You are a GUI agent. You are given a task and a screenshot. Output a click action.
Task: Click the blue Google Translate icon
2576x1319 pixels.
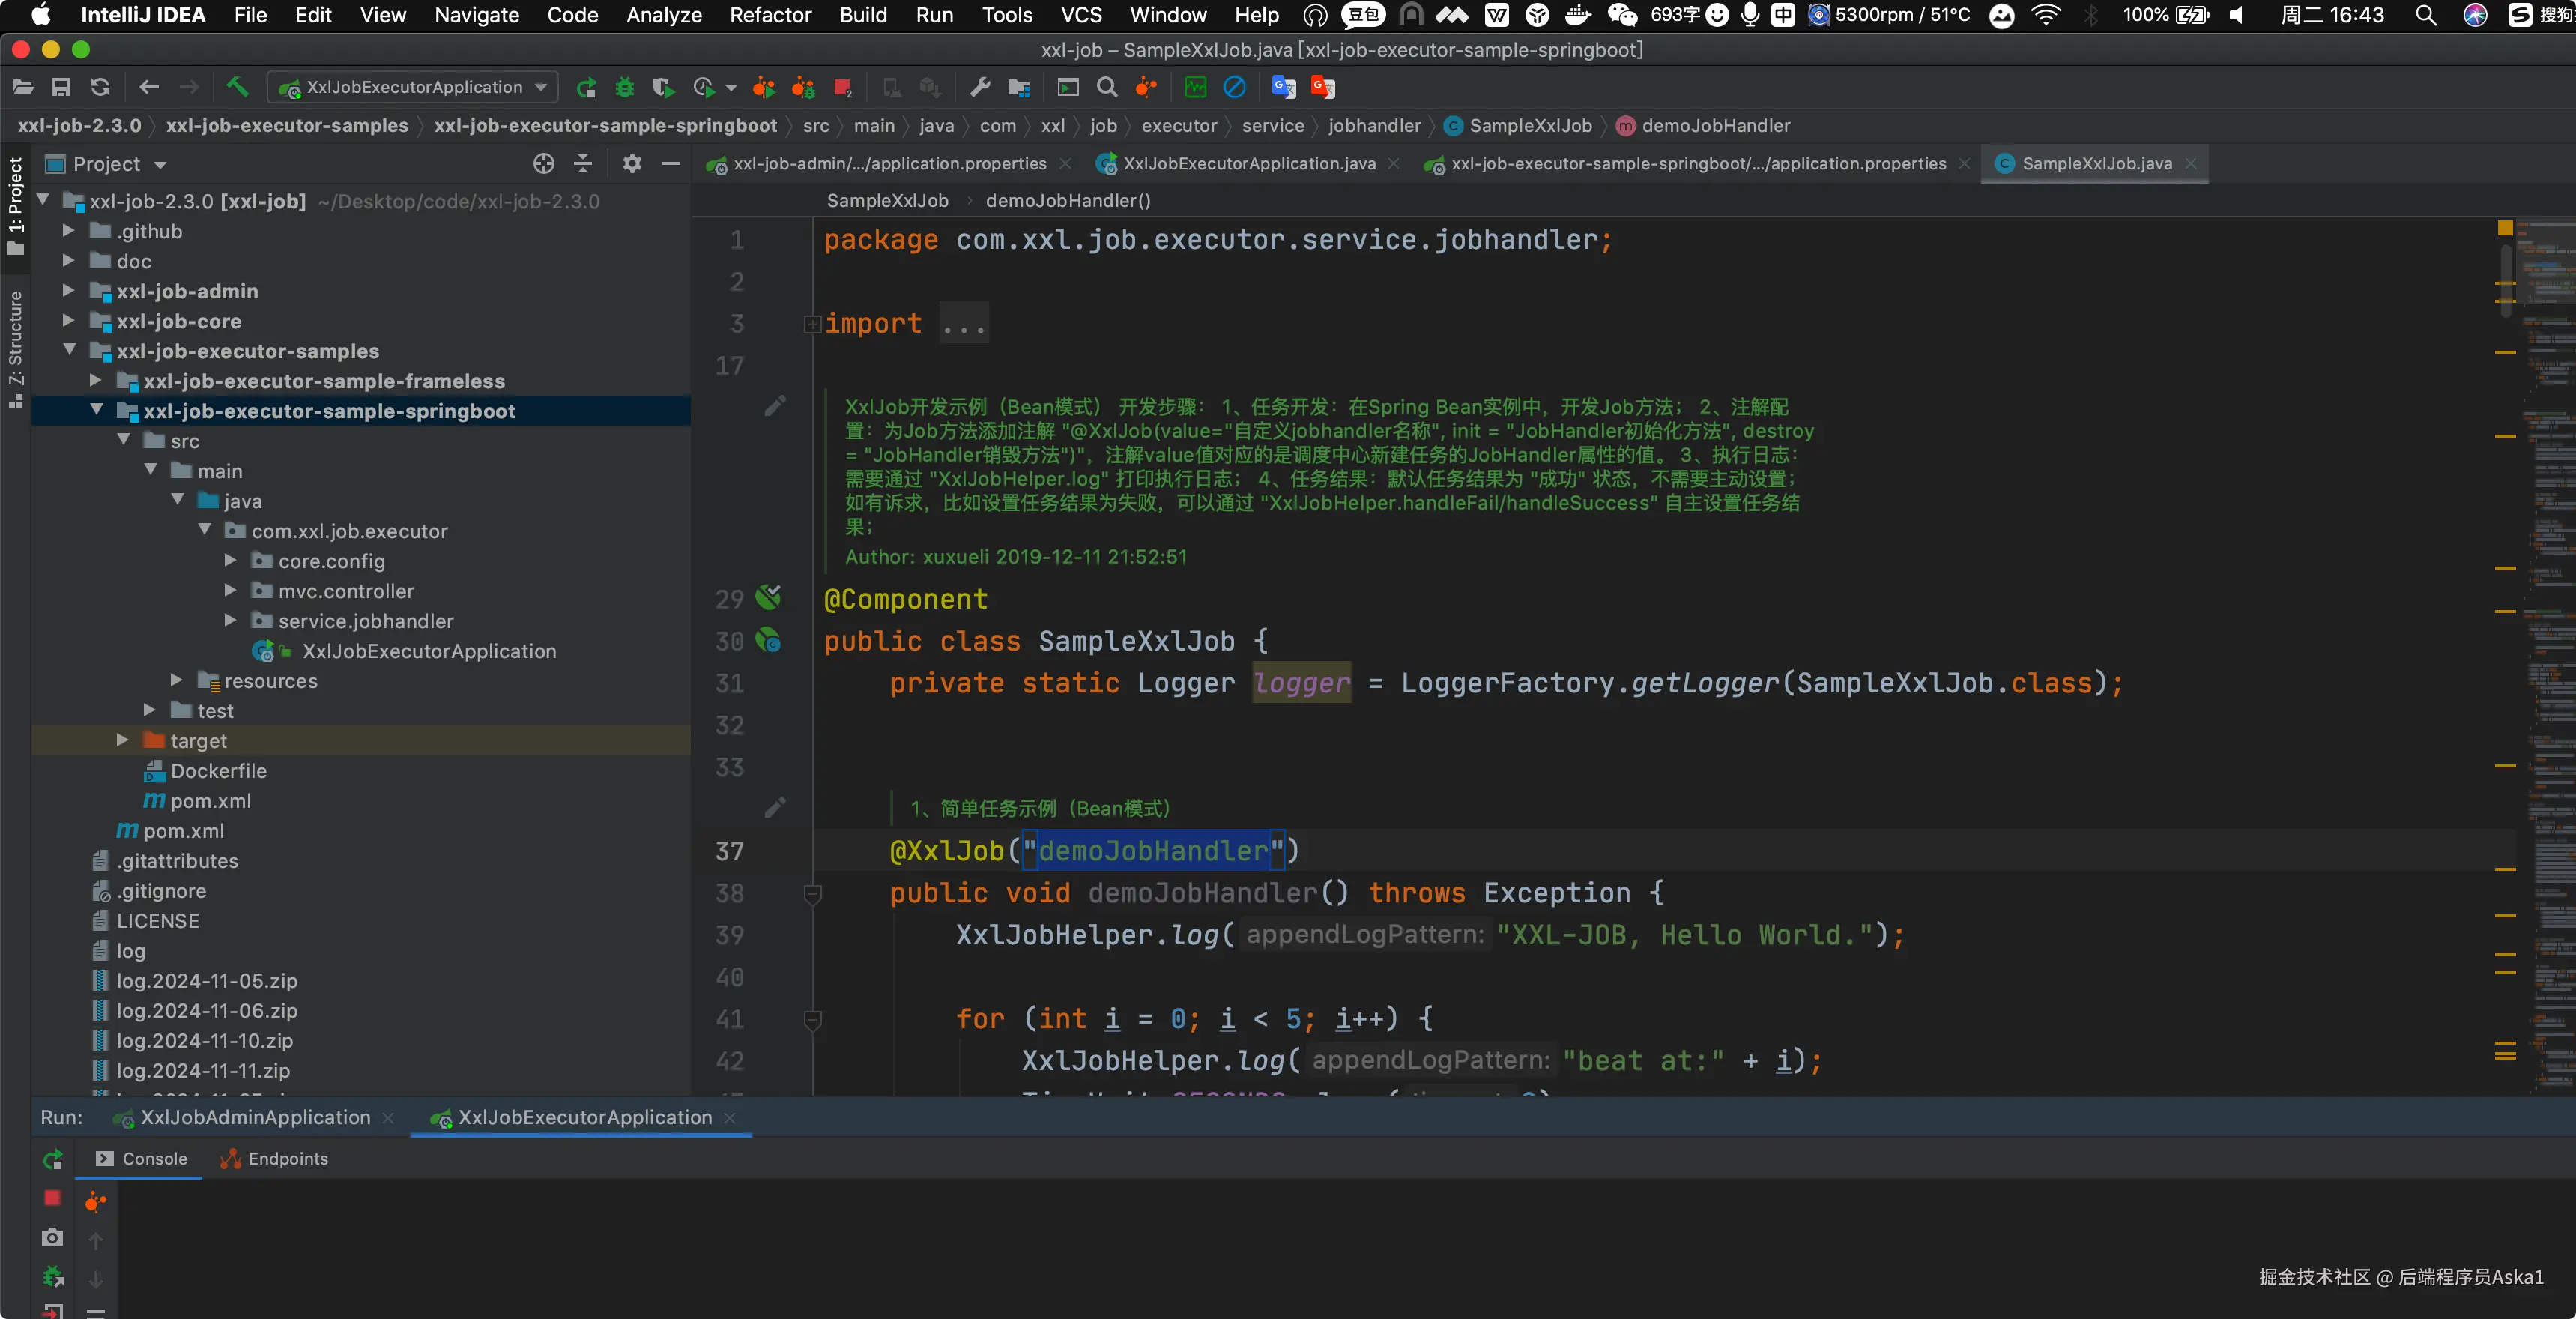pos(1283,88)
